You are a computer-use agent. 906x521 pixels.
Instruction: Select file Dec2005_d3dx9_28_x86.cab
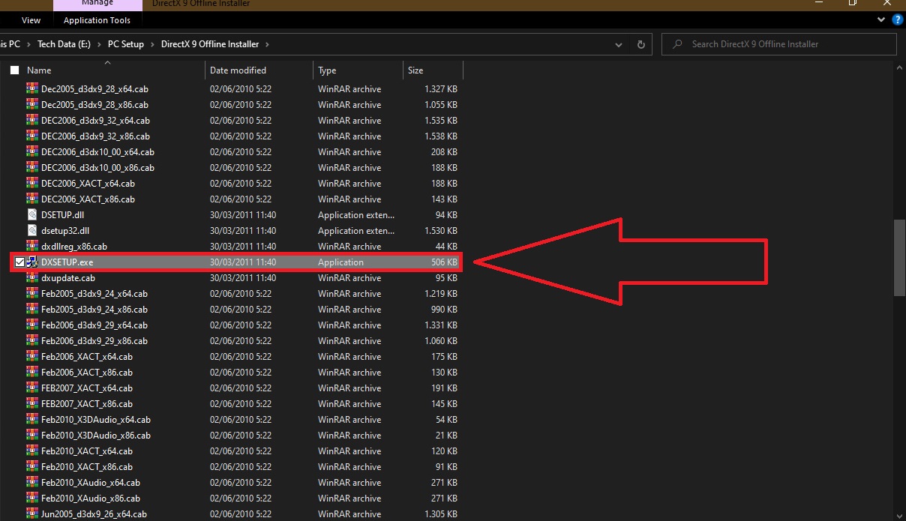click(94, 104)
